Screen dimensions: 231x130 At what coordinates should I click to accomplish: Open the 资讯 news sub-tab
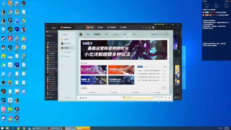(88, 34)
